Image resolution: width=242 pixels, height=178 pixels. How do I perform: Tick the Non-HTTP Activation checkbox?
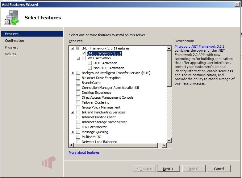[x=90, y=68]
